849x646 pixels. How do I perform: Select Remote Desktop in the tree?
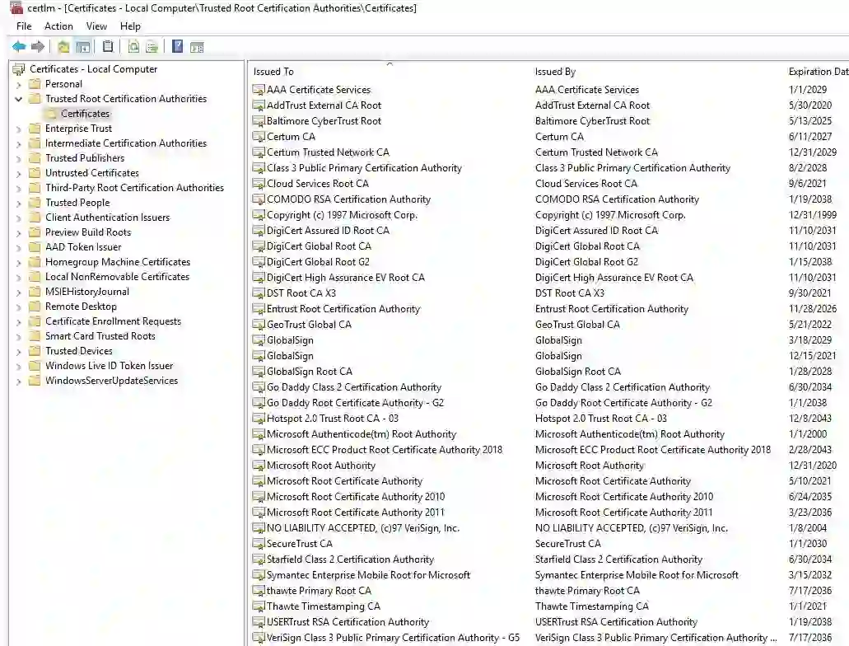[x=81, y=307]
